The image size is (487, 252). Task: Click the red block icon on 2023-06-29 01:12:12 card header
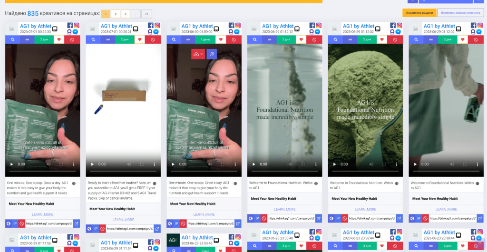pos(314,40)
